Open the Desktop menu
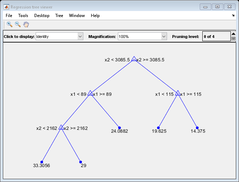 [x=42, y=16]
